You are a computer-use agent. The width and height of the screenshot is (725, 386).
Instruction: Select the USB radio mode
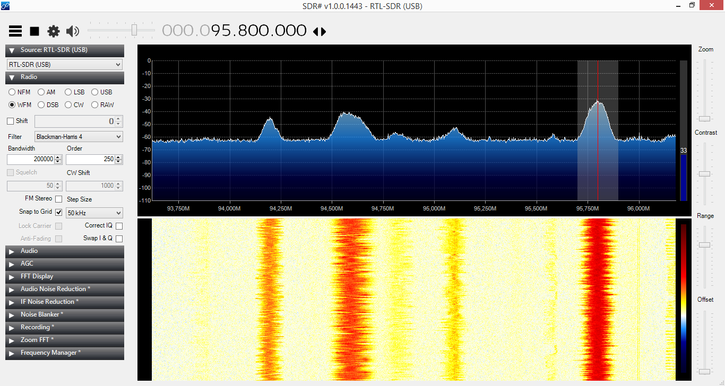(x=95, y=92)
